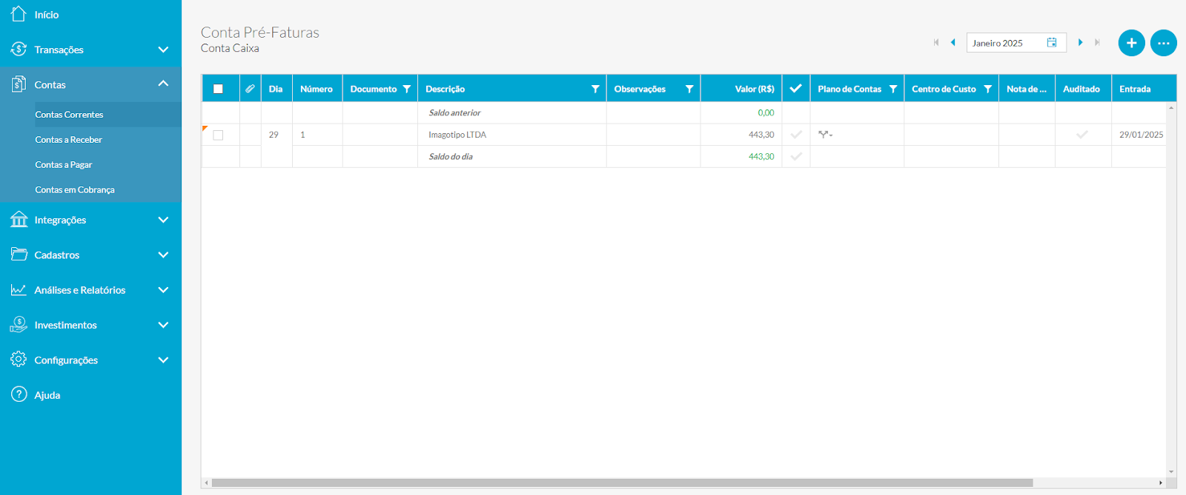Click the 29/01/2025 entry date cell

(1141, 135)
